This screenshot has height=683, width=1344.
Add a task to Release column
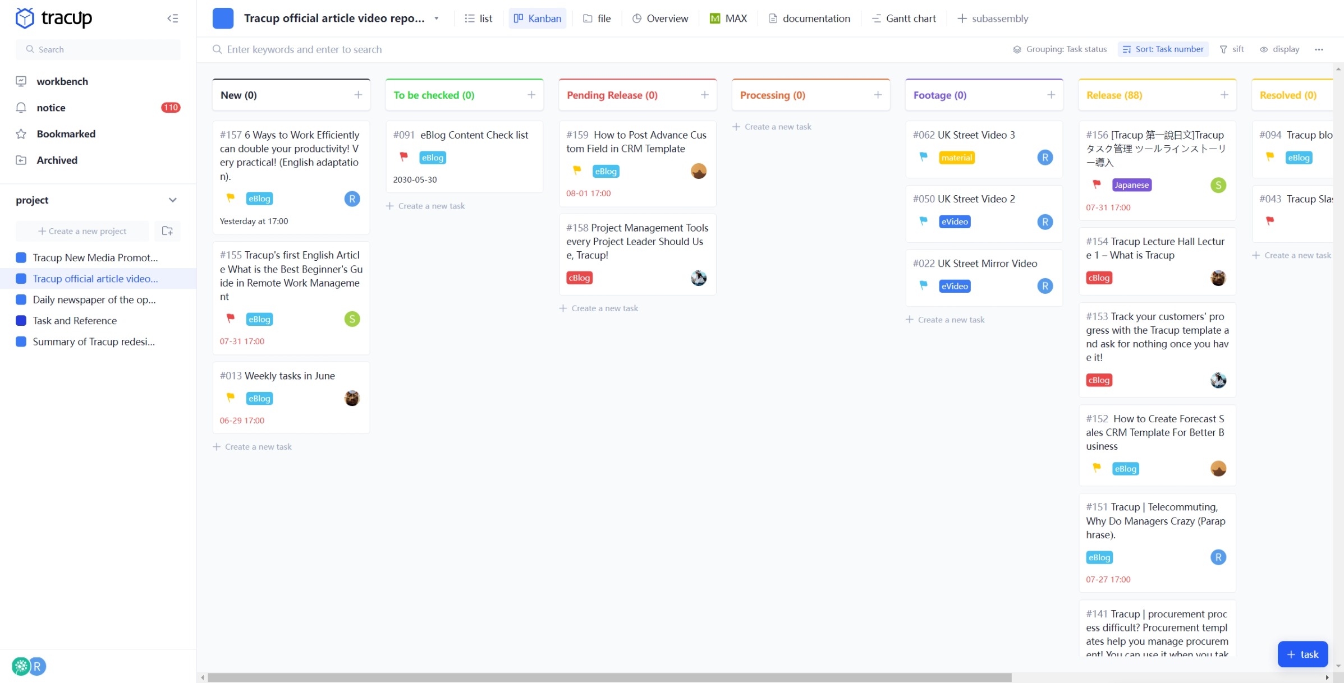1224,95
